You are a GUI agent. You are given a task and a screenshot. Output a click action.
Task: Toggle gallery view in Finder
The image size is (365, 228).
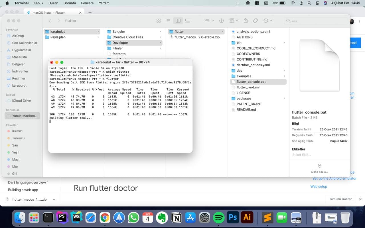(x=187, y=21)
